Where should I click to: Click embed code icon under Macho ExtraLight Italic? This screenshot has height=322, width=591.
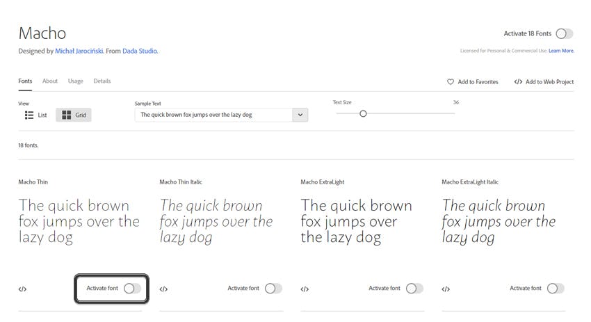click(x=446, y=289)
